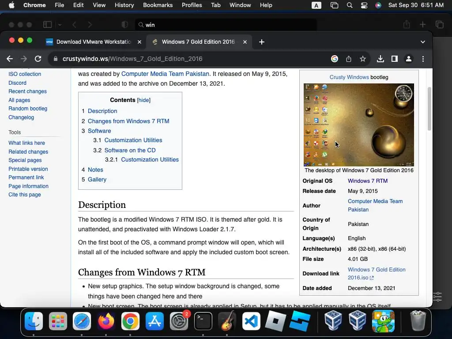The height and width of the screenshot is (339, 452).
Task: Open All pages sidebar link
Action: 19,100
